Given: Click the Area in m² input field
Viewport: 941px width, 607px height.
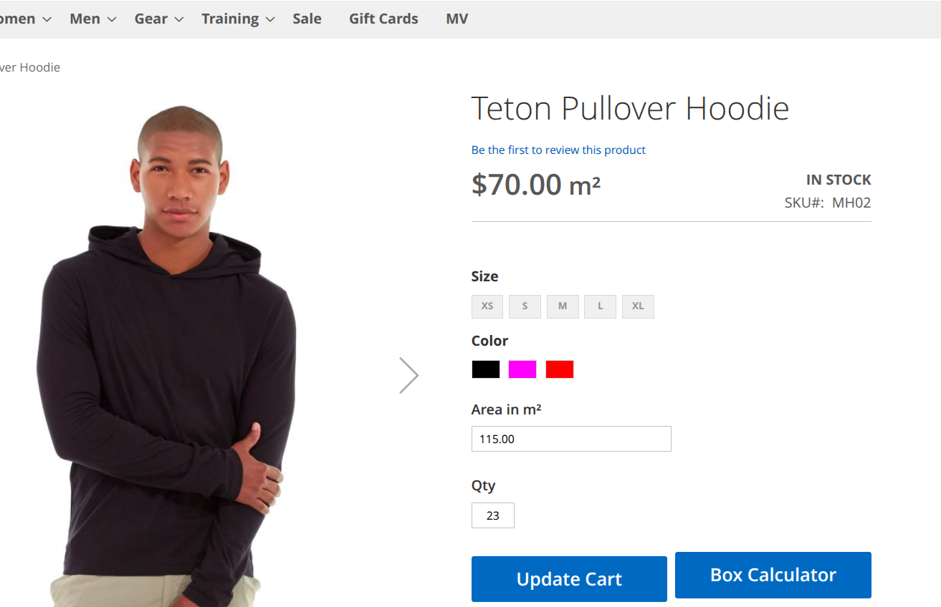Looking at the screenshot, I should point(571,439).
